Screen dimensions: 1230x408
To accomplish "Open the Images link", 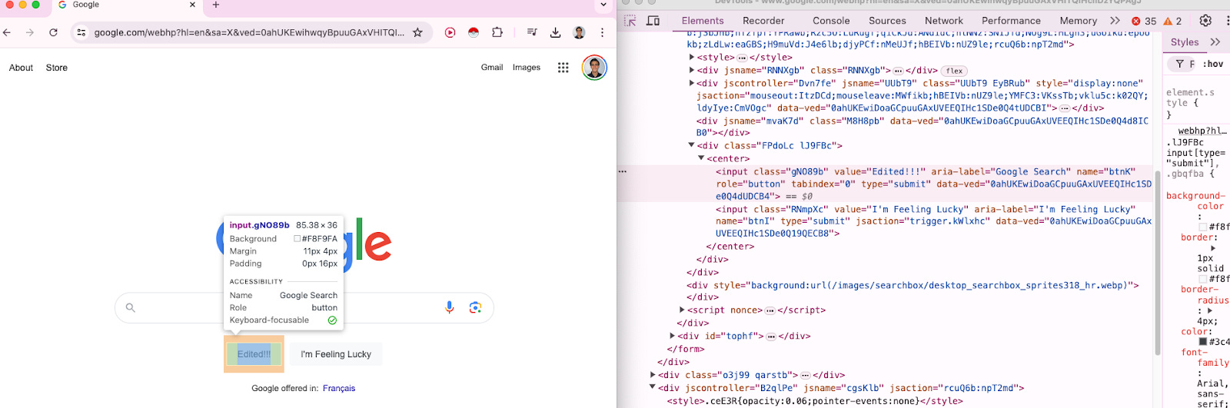I will [x=527, y=68].
